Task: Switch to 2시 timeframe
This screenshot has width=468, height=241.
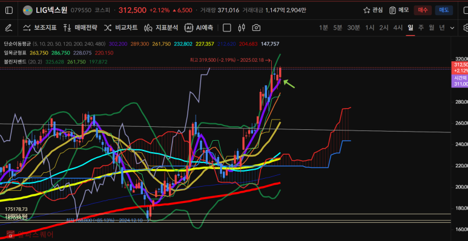Action: (x=384, y=28)
